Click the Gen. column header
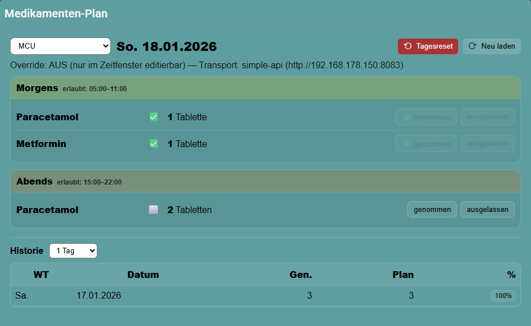This screenshot has height=326, width=531. (x=300, y=275)
